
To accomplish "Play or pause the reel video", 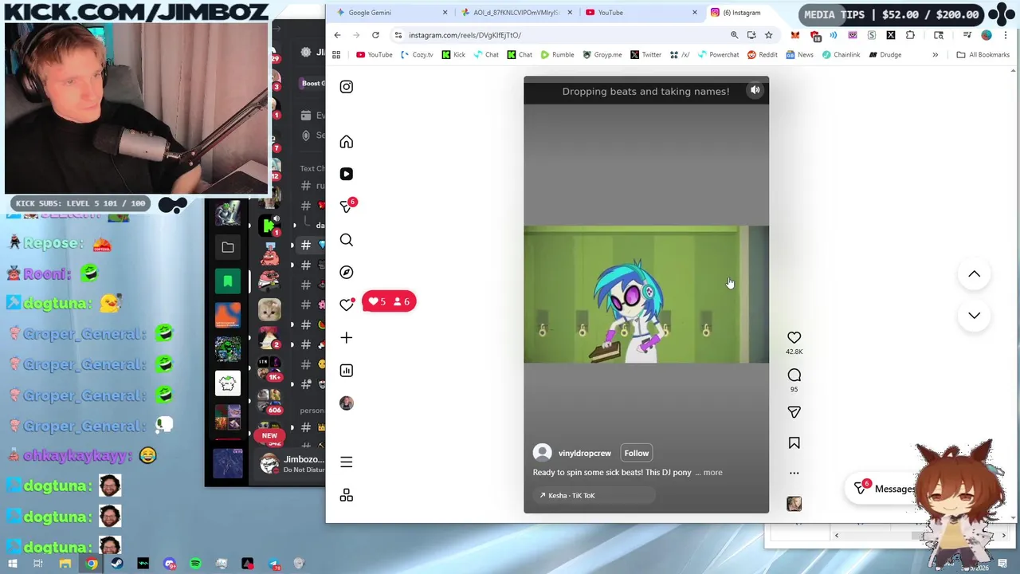I will tap(645, 295).
